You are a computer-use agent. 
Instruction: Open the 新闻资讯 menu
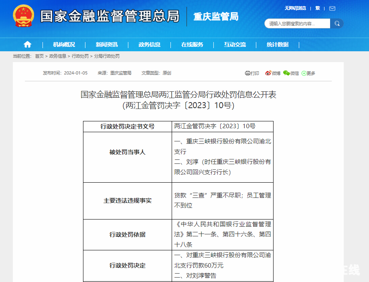[x=107, y=44]
